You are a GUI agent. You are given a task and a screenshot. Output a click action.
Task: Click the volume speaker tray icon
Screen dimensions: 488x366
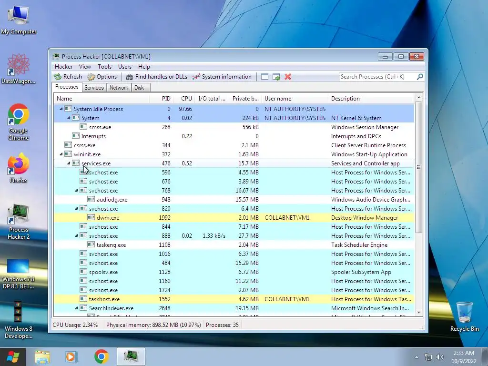coord(440,357)
